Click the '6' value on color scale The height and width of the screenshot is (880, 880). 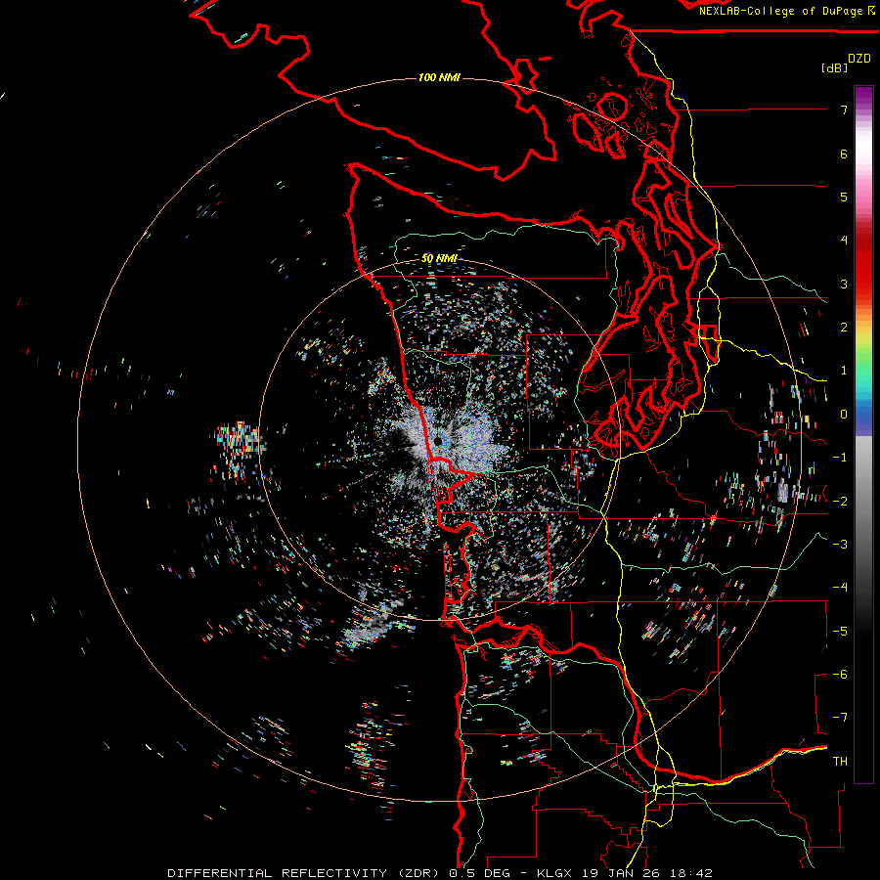pos(844,154)
